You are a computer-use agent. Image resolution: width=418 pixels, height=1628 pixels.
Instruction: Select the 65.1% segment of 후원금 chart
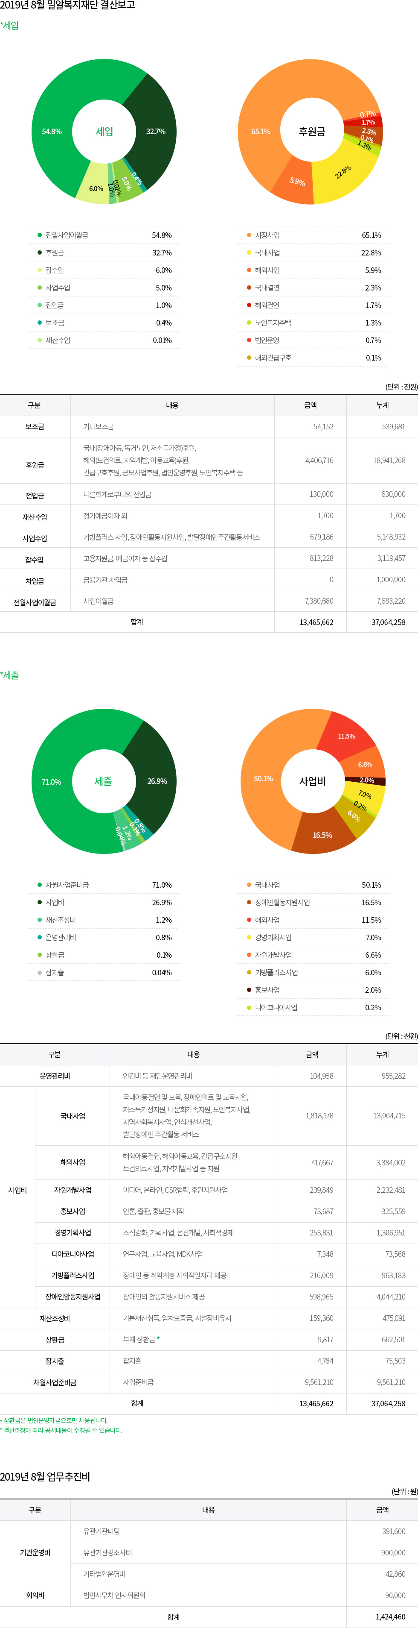pyautogui.click(x=260, y=132)
